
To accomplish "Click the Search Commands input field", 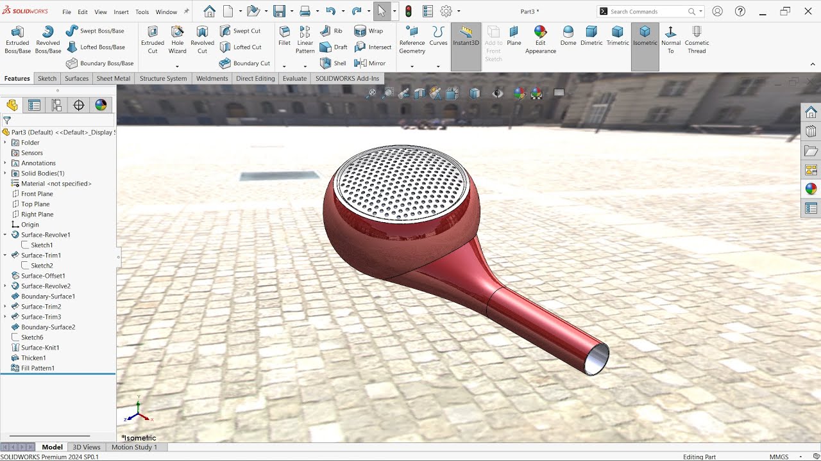I will [x=647, y=12].
